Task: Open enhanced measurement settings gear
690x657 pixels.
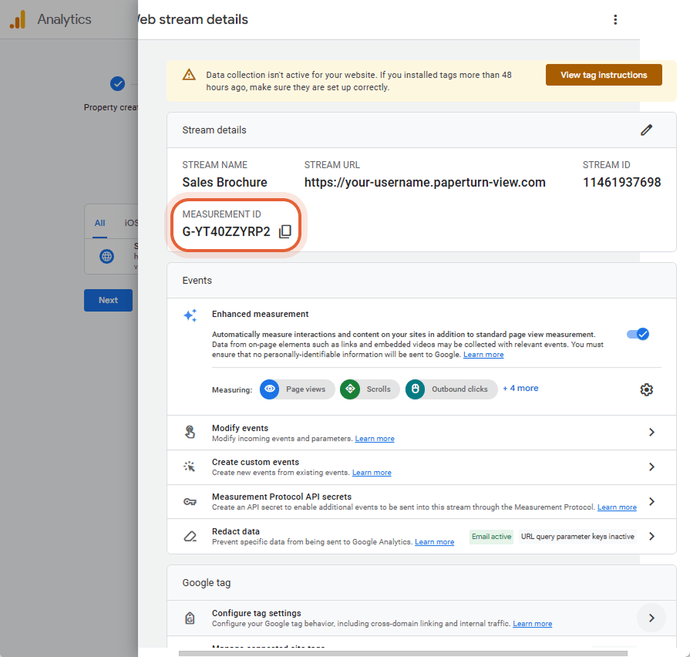Action: pyautogui.click(x=646, y=389)
